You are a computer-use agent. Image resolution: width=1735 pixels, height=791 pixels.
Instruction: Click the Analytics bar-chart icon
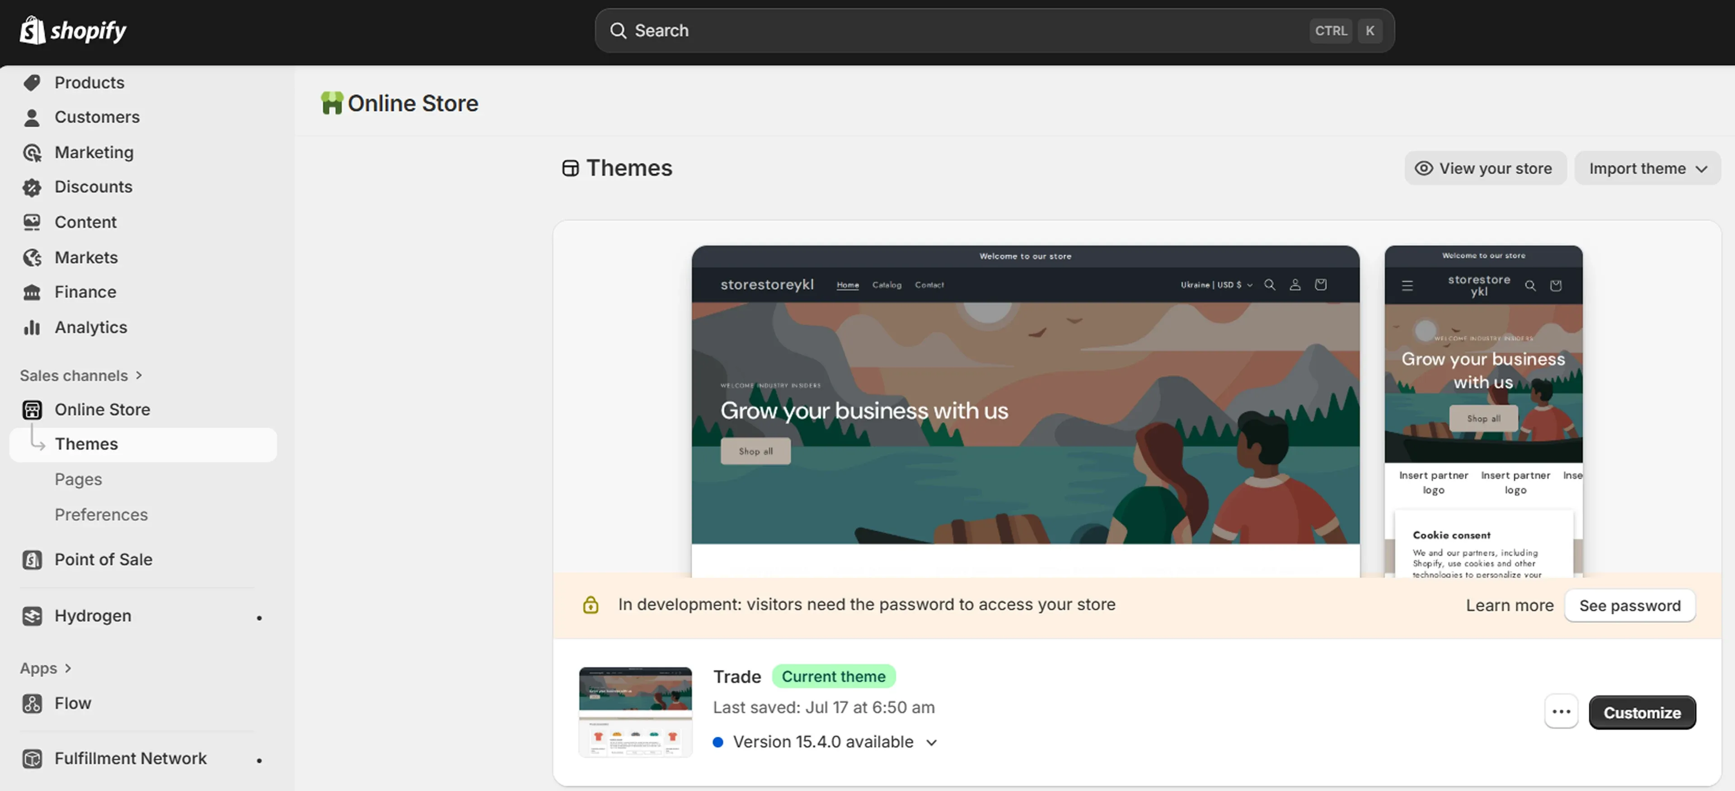click(x=32, y=327)
